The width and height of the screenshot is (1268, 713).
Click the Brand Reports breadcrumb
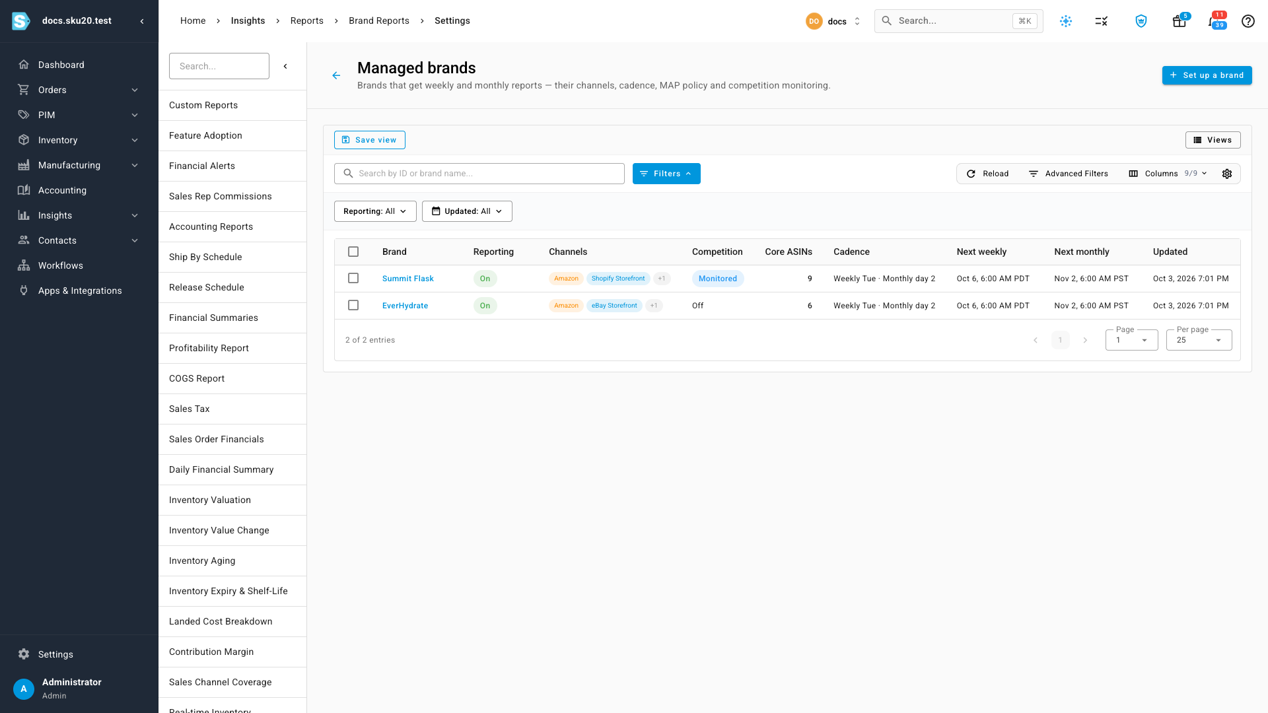(379, 21)
